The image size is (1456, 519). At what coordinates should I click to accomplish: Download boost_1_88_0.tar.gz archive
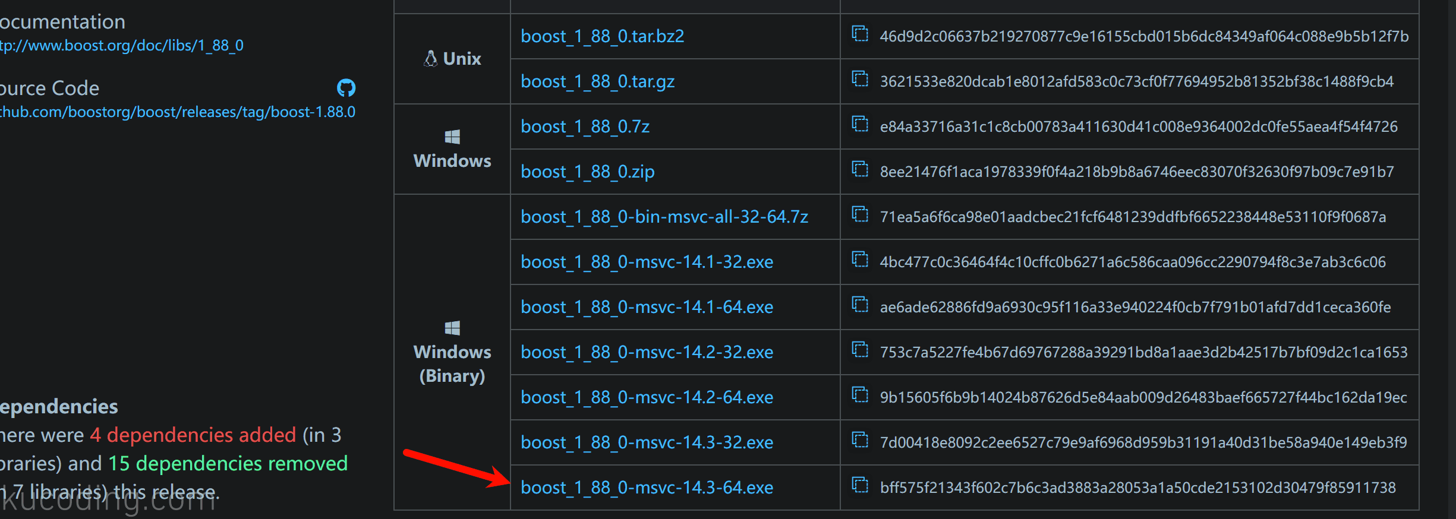[597, 81]
